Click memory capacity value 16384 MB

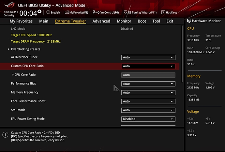pos(193,100)
